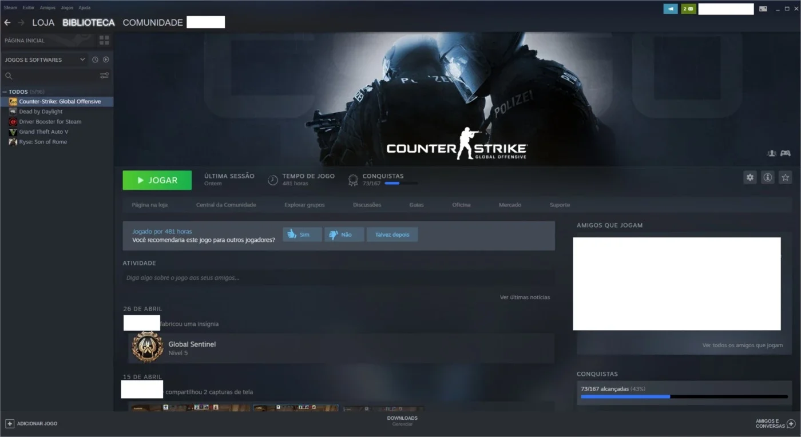Open Downloads Gerenciar at bottom
Viewport: 801px width, 437px height.
(x=402, y=421)
